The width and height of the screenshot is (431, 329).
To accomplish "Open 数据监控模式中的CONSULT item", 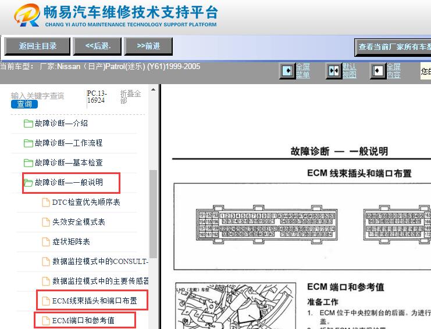I will pyautogui.click(x=100, y=262).
